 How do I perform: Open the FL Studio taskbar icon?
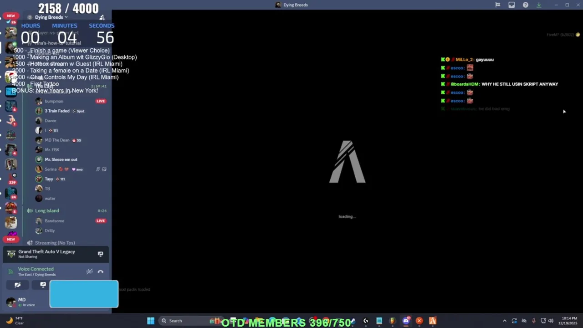tap(392, 321)
